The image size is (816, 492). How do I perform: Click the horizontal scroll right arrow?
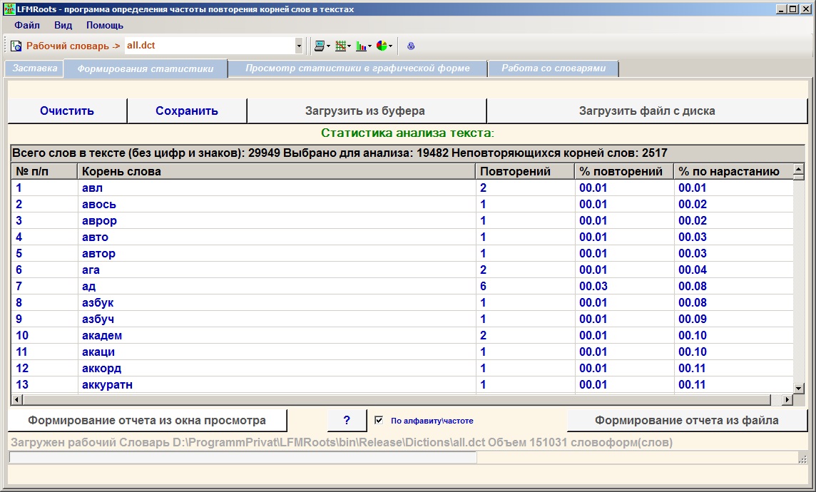click(787, 399)
